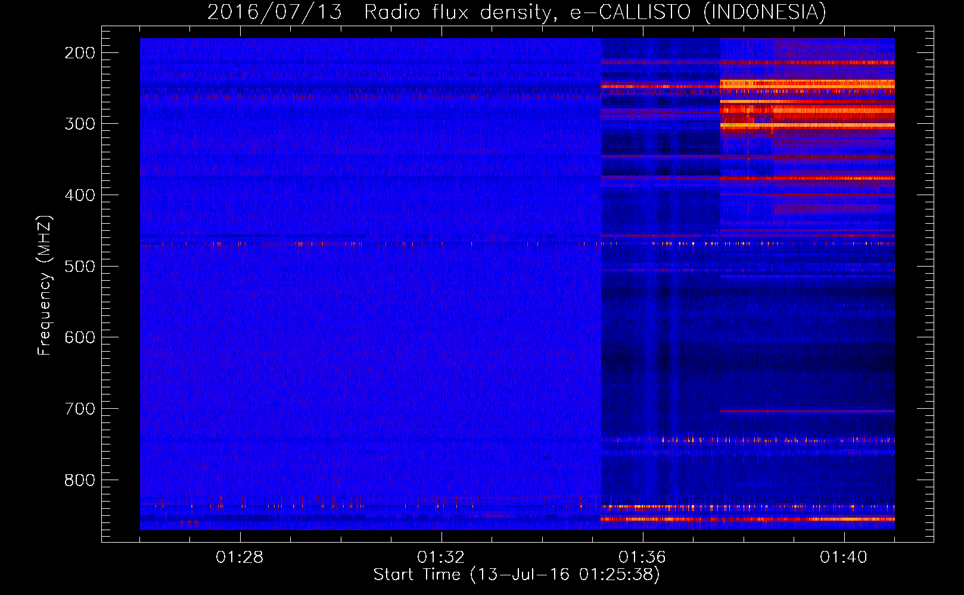Click the 'Start Time (13-Jul-16 01:25:38)' label
The width and height of the screenshot is (964, 595).
point(517,575)
